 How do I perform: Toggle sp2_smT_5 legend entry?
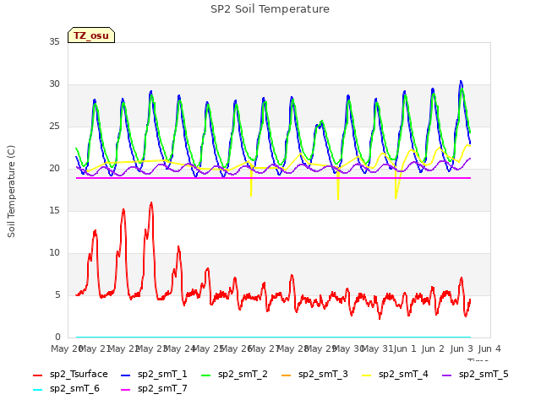pyautogui.click(x=475, y=375)
